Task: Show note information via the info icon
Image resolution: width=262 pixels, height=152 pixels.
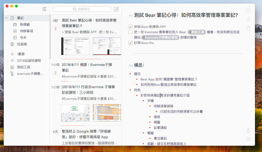Action: 248,11
